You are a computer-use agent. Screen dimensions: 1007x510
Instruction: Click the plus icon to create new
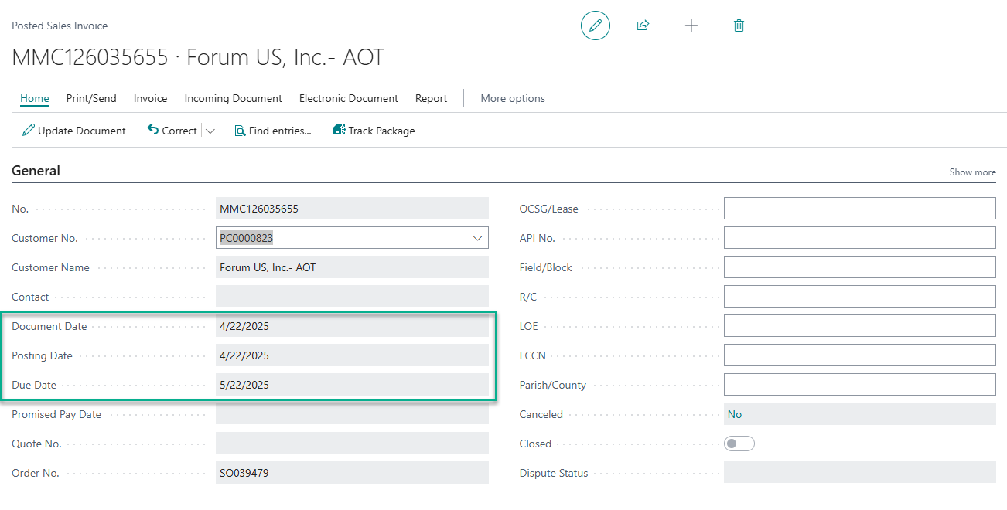coord(691,25)
